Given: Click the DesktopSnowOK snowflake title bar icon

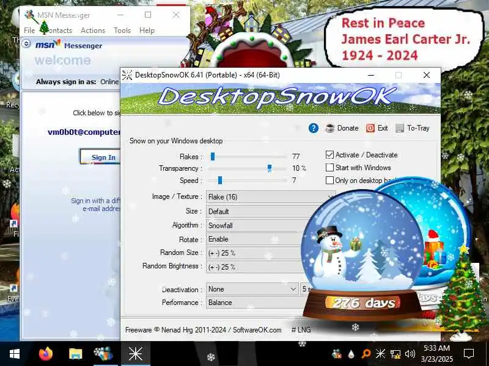Looking at the screenshot, I should pos(127,75).
